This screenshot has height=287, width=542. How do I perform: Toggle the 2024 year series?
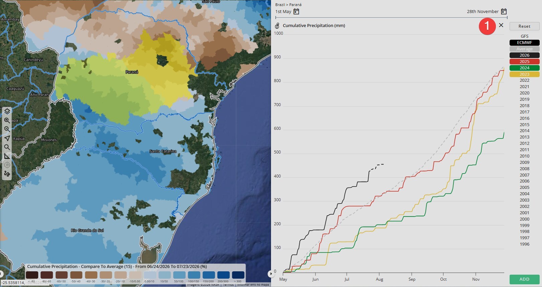524,68
